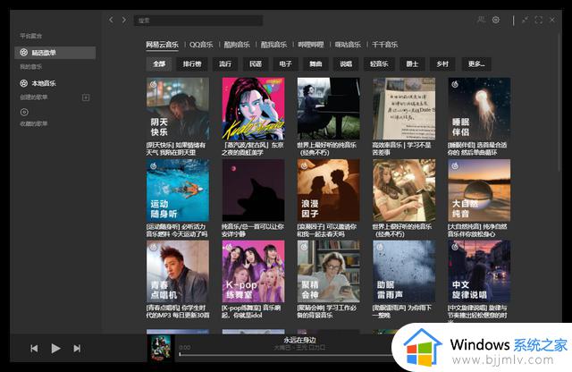Click the [睡眠伴侣] caption link
This screenshot has width=572, height=372.
[x=477, y=148]
